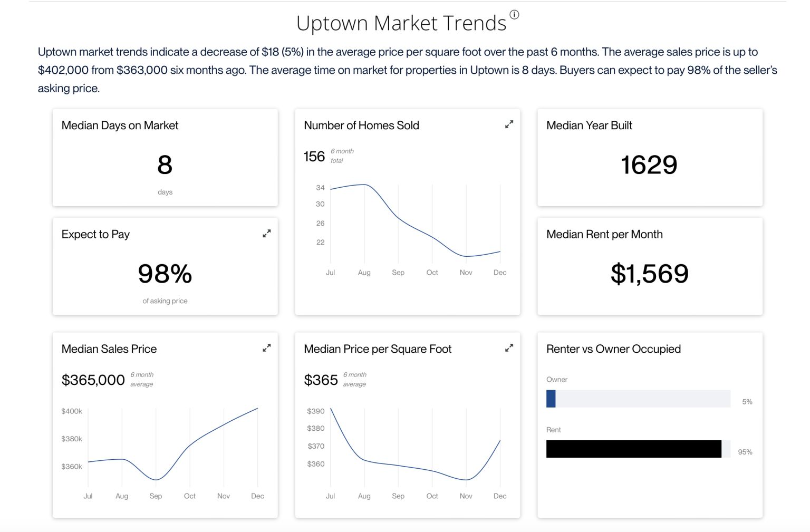Expand the Number of Homes Sold chart
810x532 pixels.
509,124
